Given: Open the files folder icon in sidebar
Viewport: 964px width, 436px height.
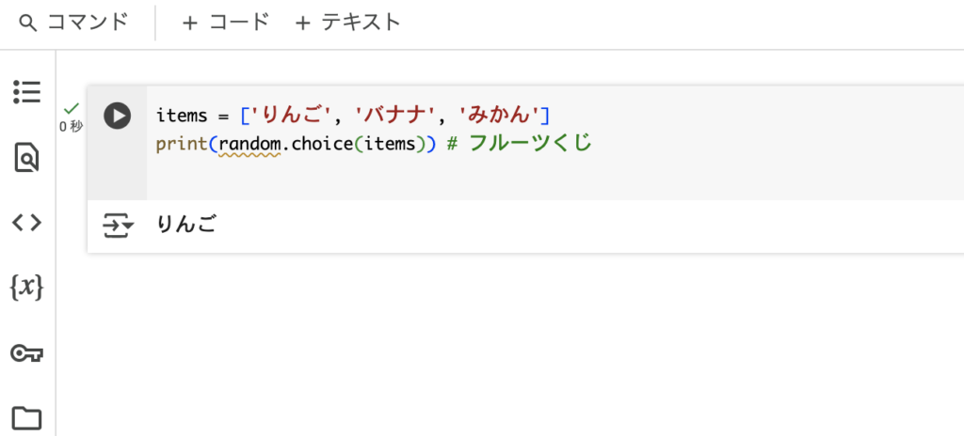Looking at the screenshot, I should (x=27, y=417).
